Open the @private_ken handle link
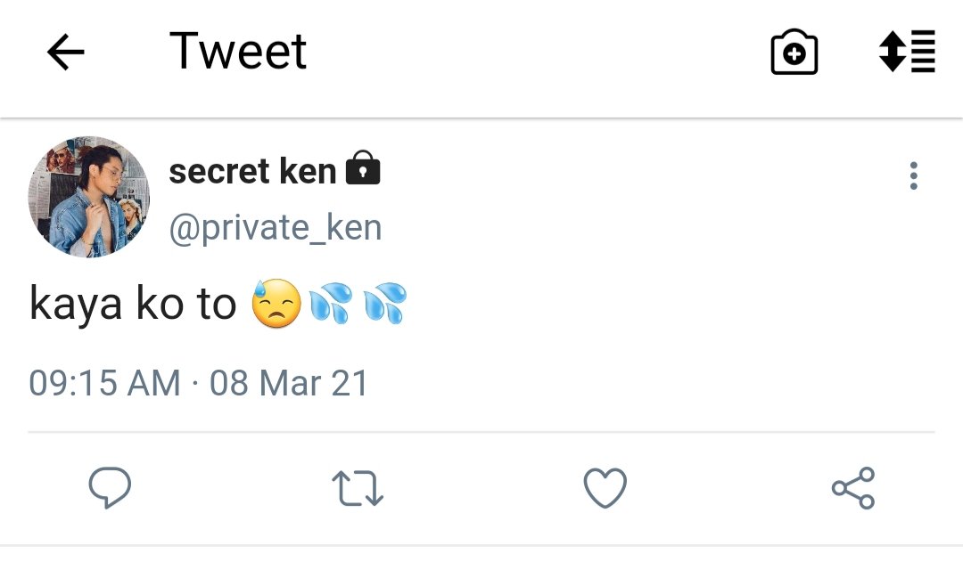Image resolution: width=963 pixels, height=562 pixels. [276, 228]
